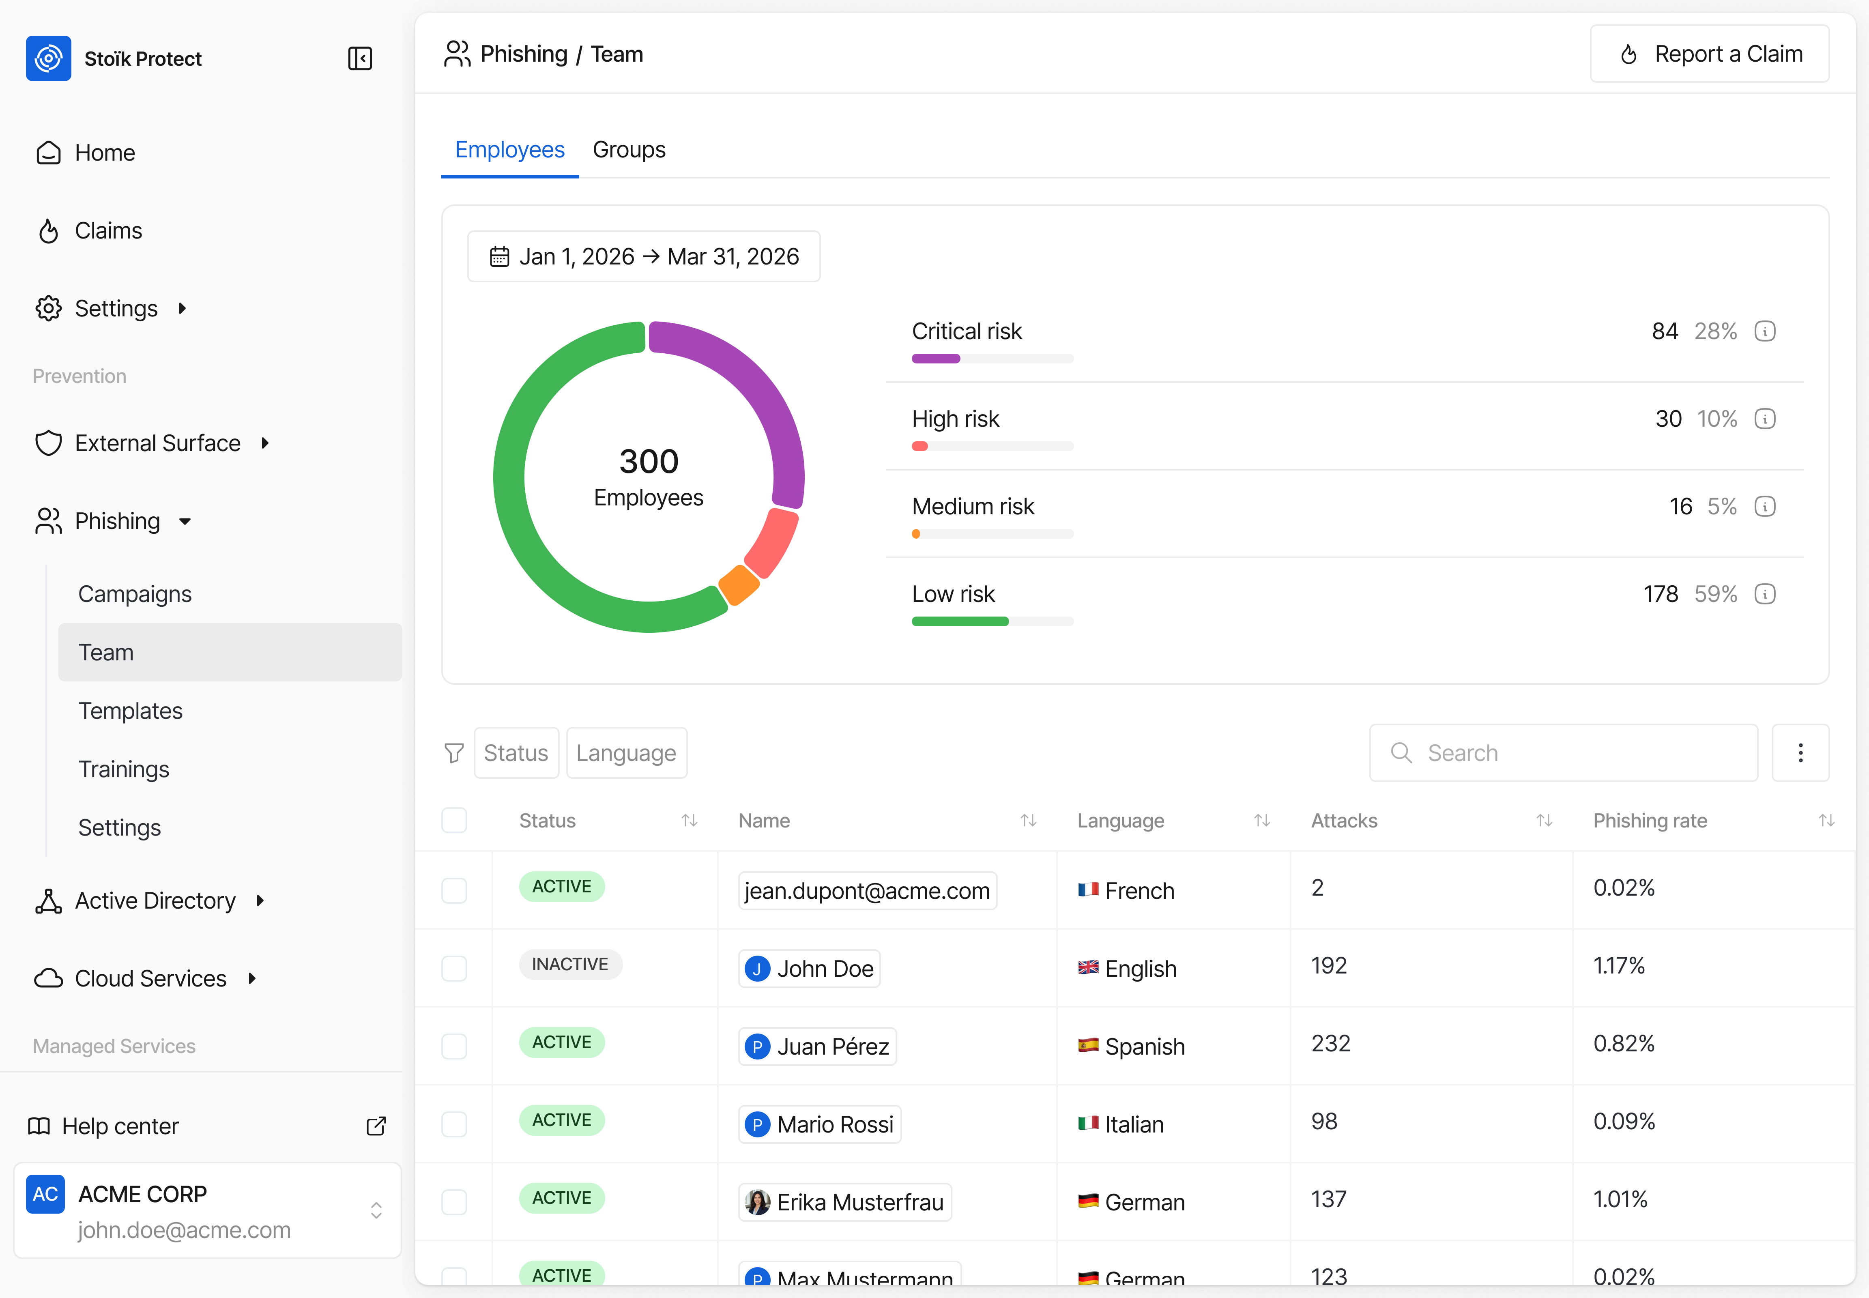The height and width of the screenshot is (1298, 1869).
Task: Click the Critical risk info icon
Action: (1764, 332)
